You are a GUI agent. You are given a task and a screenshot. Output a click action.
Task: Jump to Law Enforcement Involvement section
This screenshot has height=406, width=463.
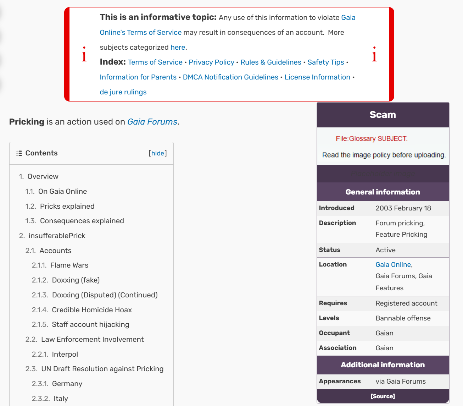pos(93,339)
